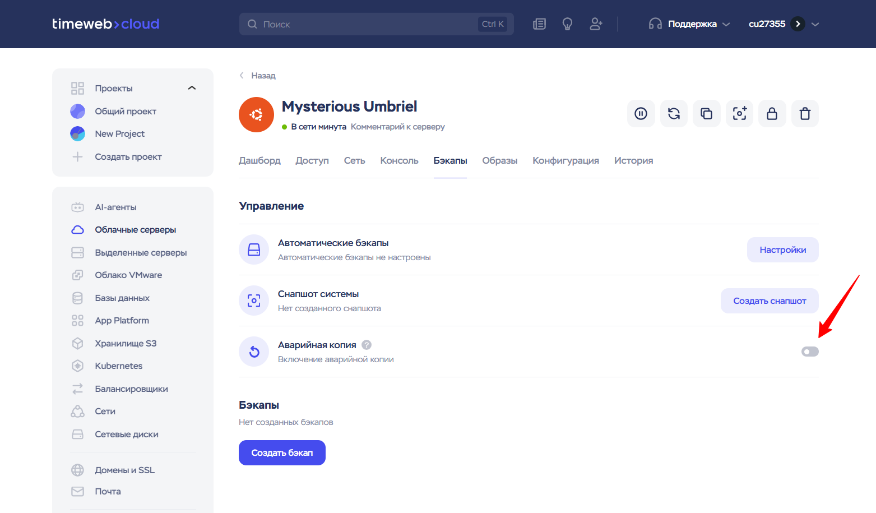
Task: Click the reboot server icon
Action: 674,114
